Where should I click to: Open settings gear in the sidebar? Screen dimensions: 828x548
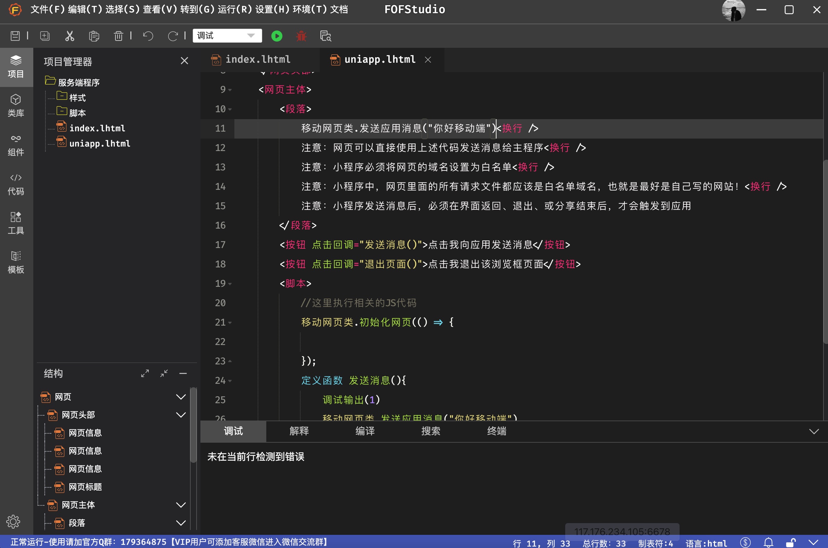(x=13, y=521)
